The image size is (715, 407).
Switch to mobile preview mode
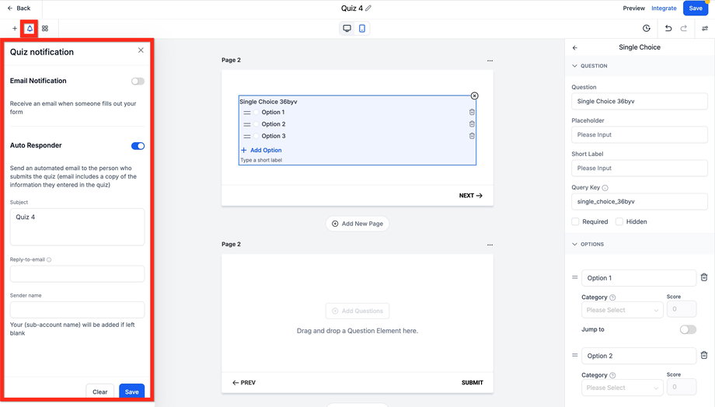(361, 28)
